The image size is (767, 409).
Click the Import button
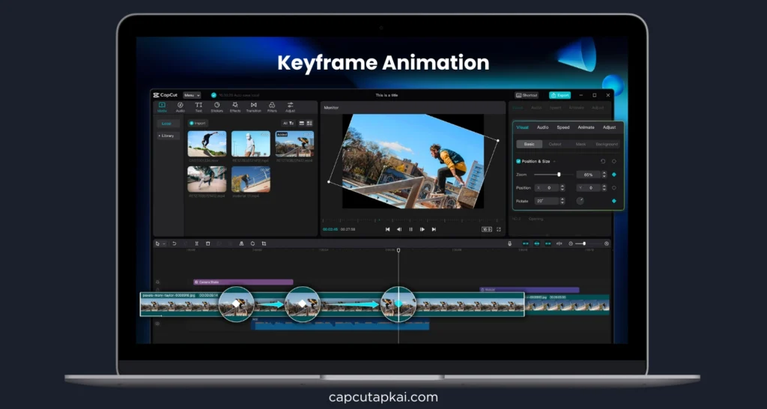tap(198, 123)
